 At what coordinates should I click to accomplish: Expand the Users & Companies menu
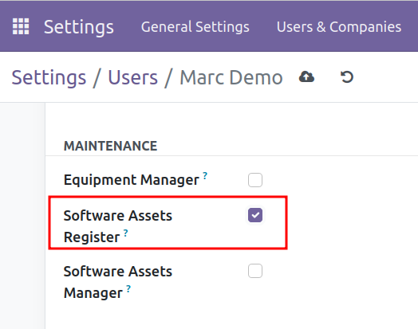[x=339, y=27]
